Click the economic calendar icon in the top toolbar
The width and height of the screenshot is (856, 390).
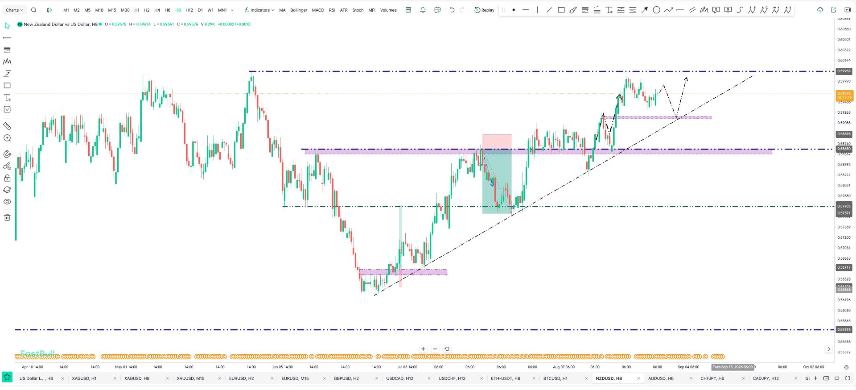click(437, 10)
